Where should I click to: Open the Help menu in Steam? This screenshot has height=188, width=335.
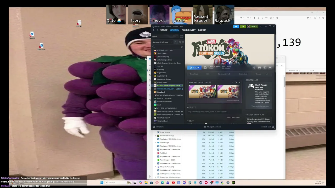click(x=181, y=26)
